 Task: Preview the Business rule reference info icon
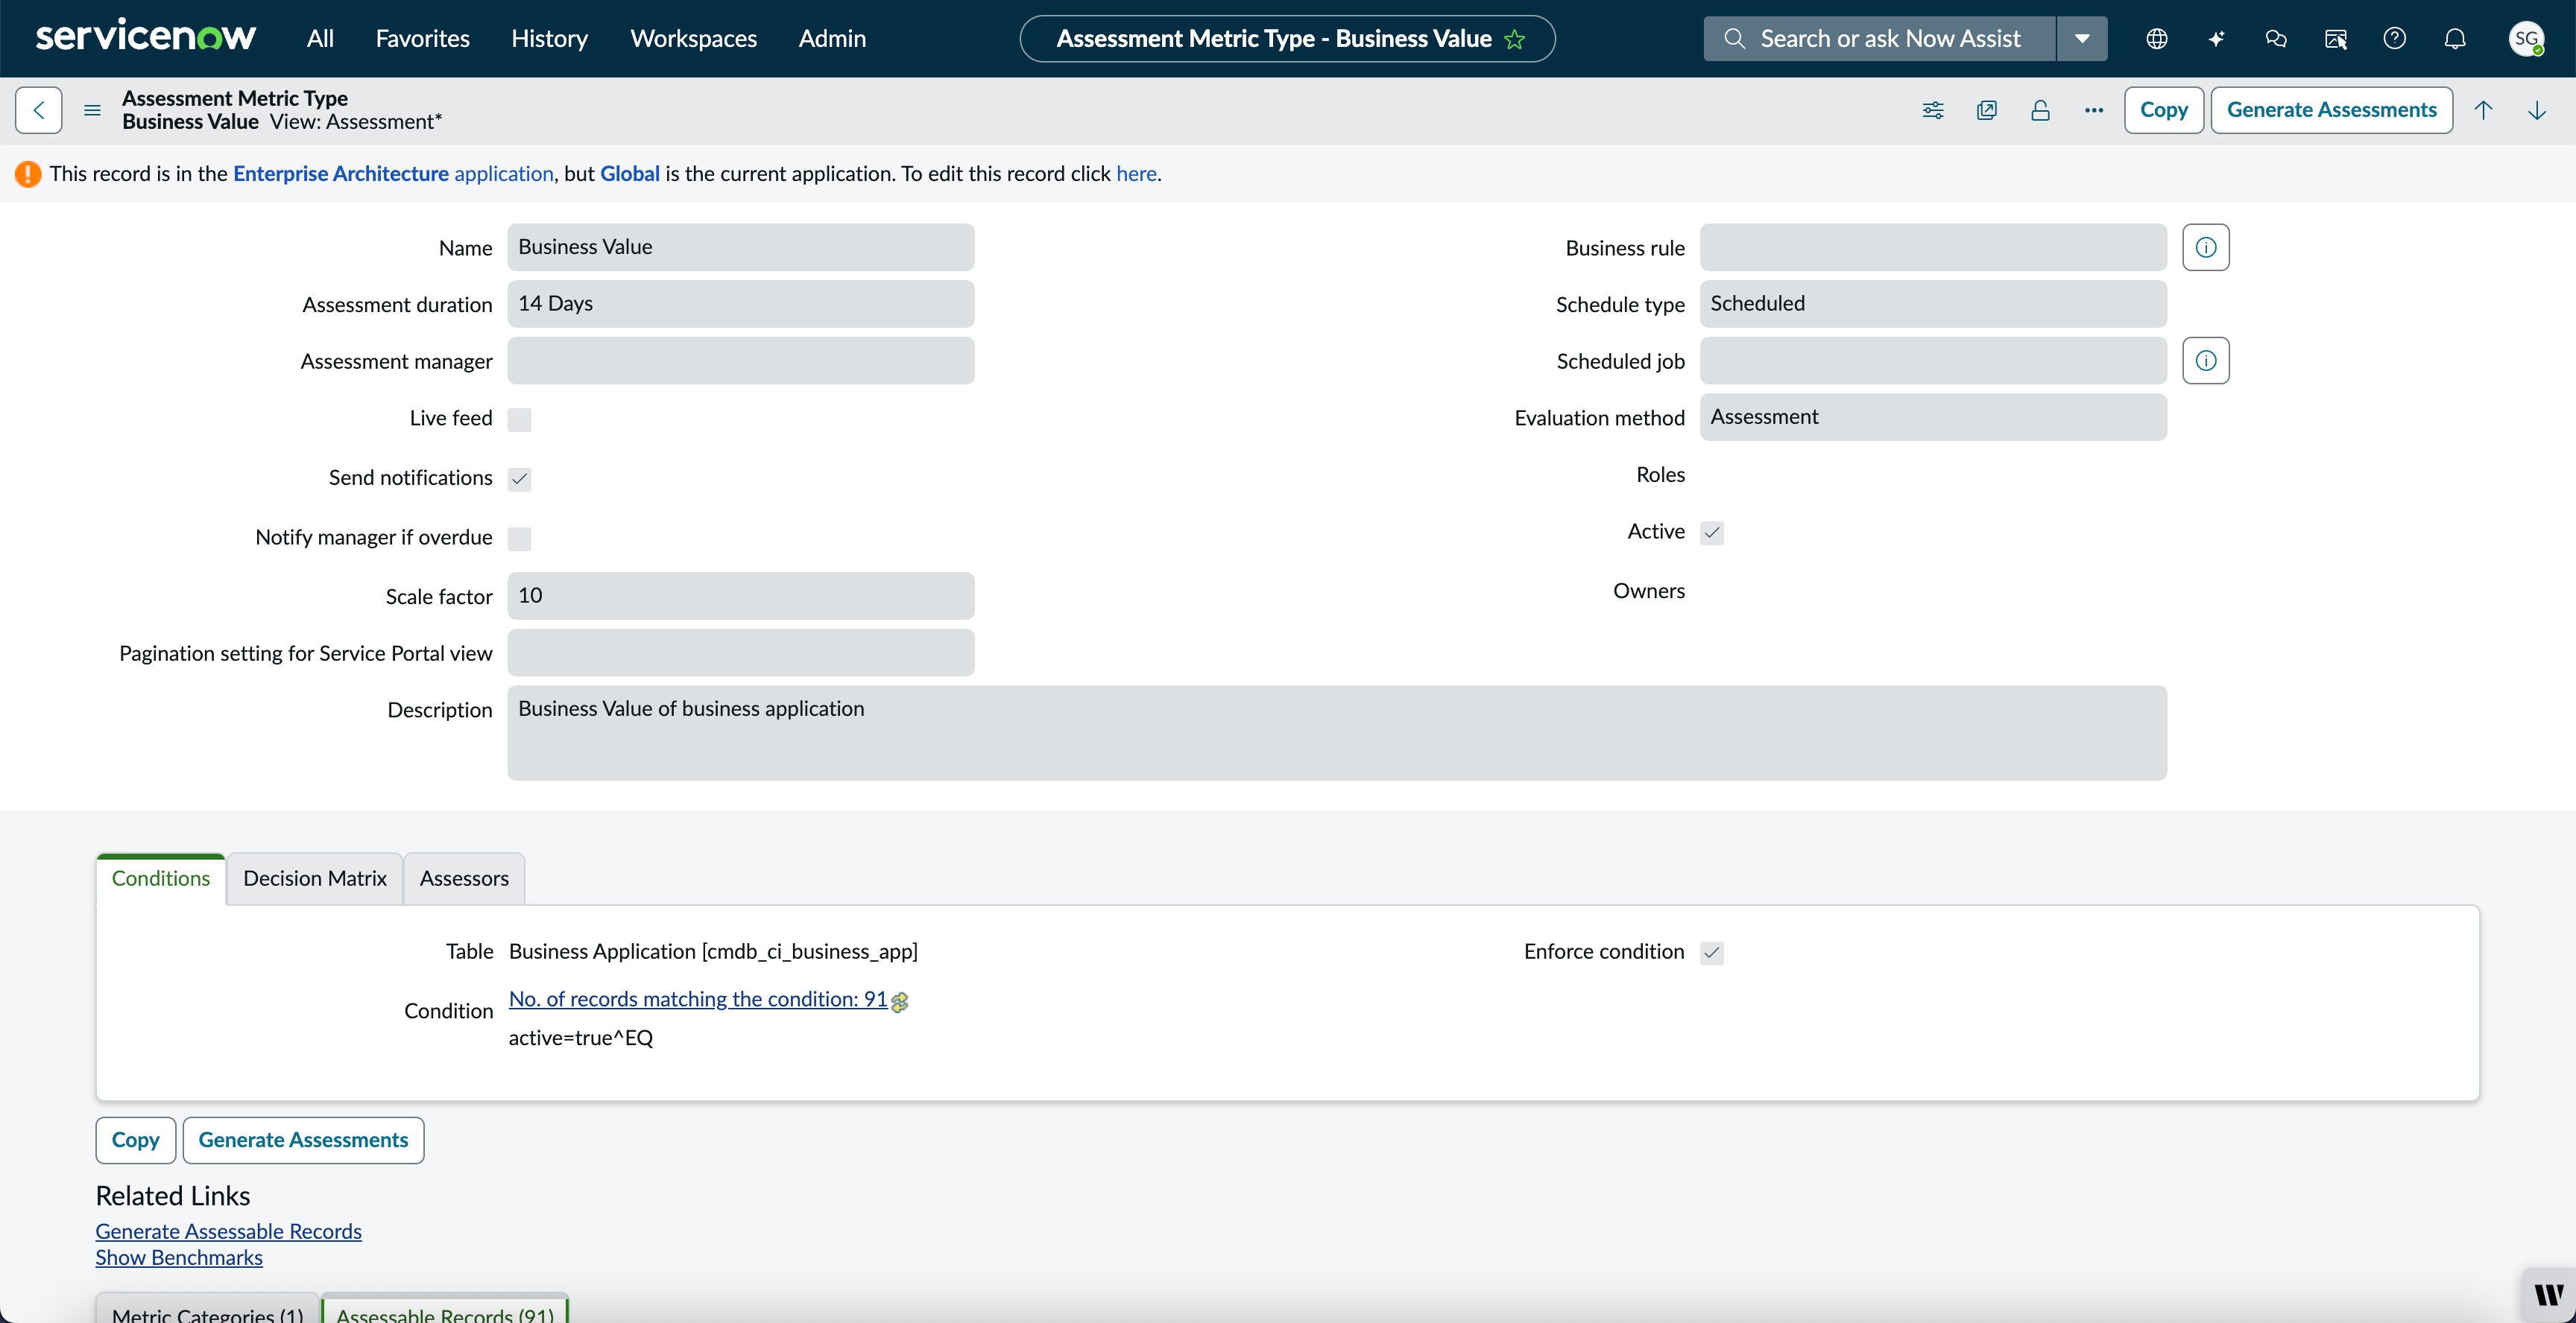pos(2206,247)
